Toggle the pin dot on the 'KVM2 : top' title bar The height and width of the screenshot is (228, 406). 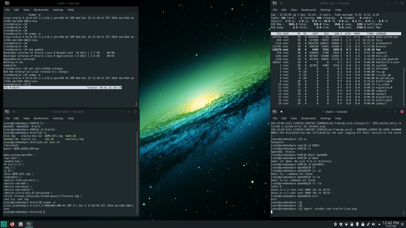(x=281, y=3)
